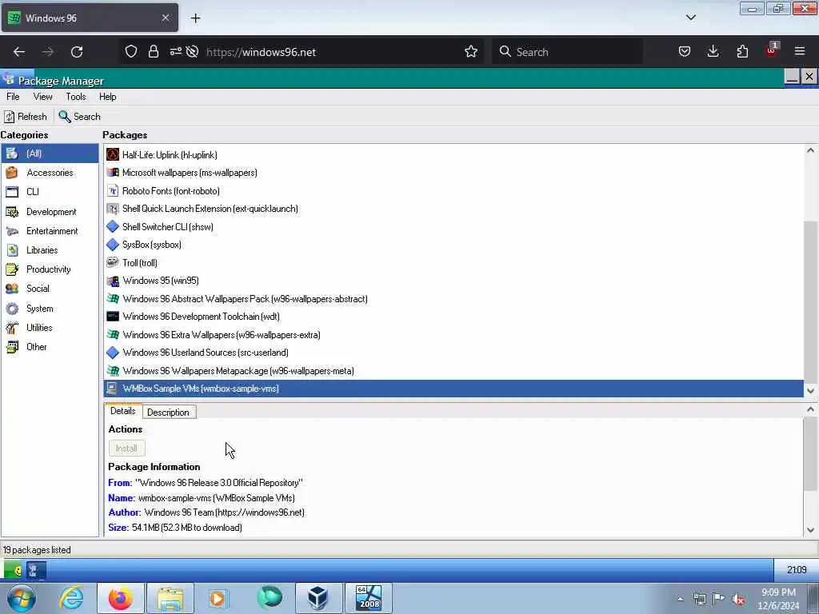Screen dimensions: 819x614
Task: Click the Refresh toolbar button
Action: [x=26, y=117]
